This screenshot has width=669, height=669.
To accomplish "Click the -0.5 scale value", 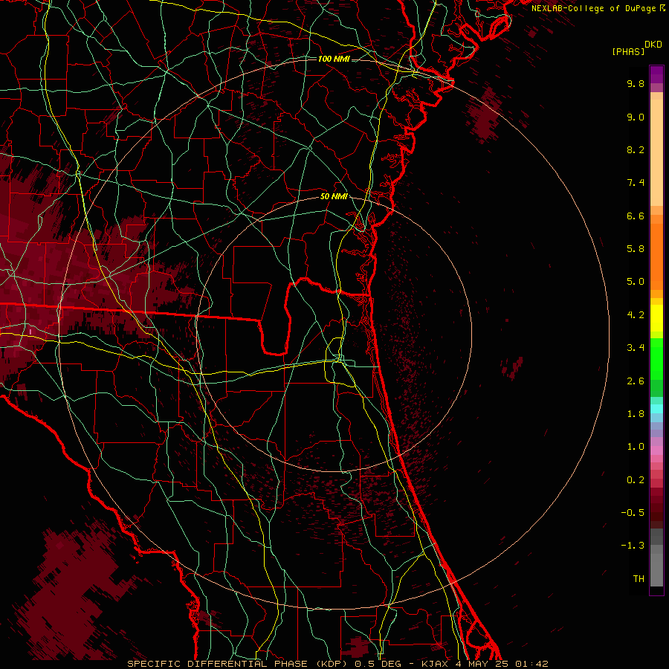I will (633, 512).
